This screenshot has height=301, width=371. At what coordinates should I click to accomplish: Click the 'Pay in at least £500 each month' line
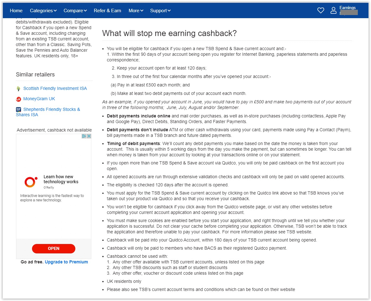[x=150, y=85]
